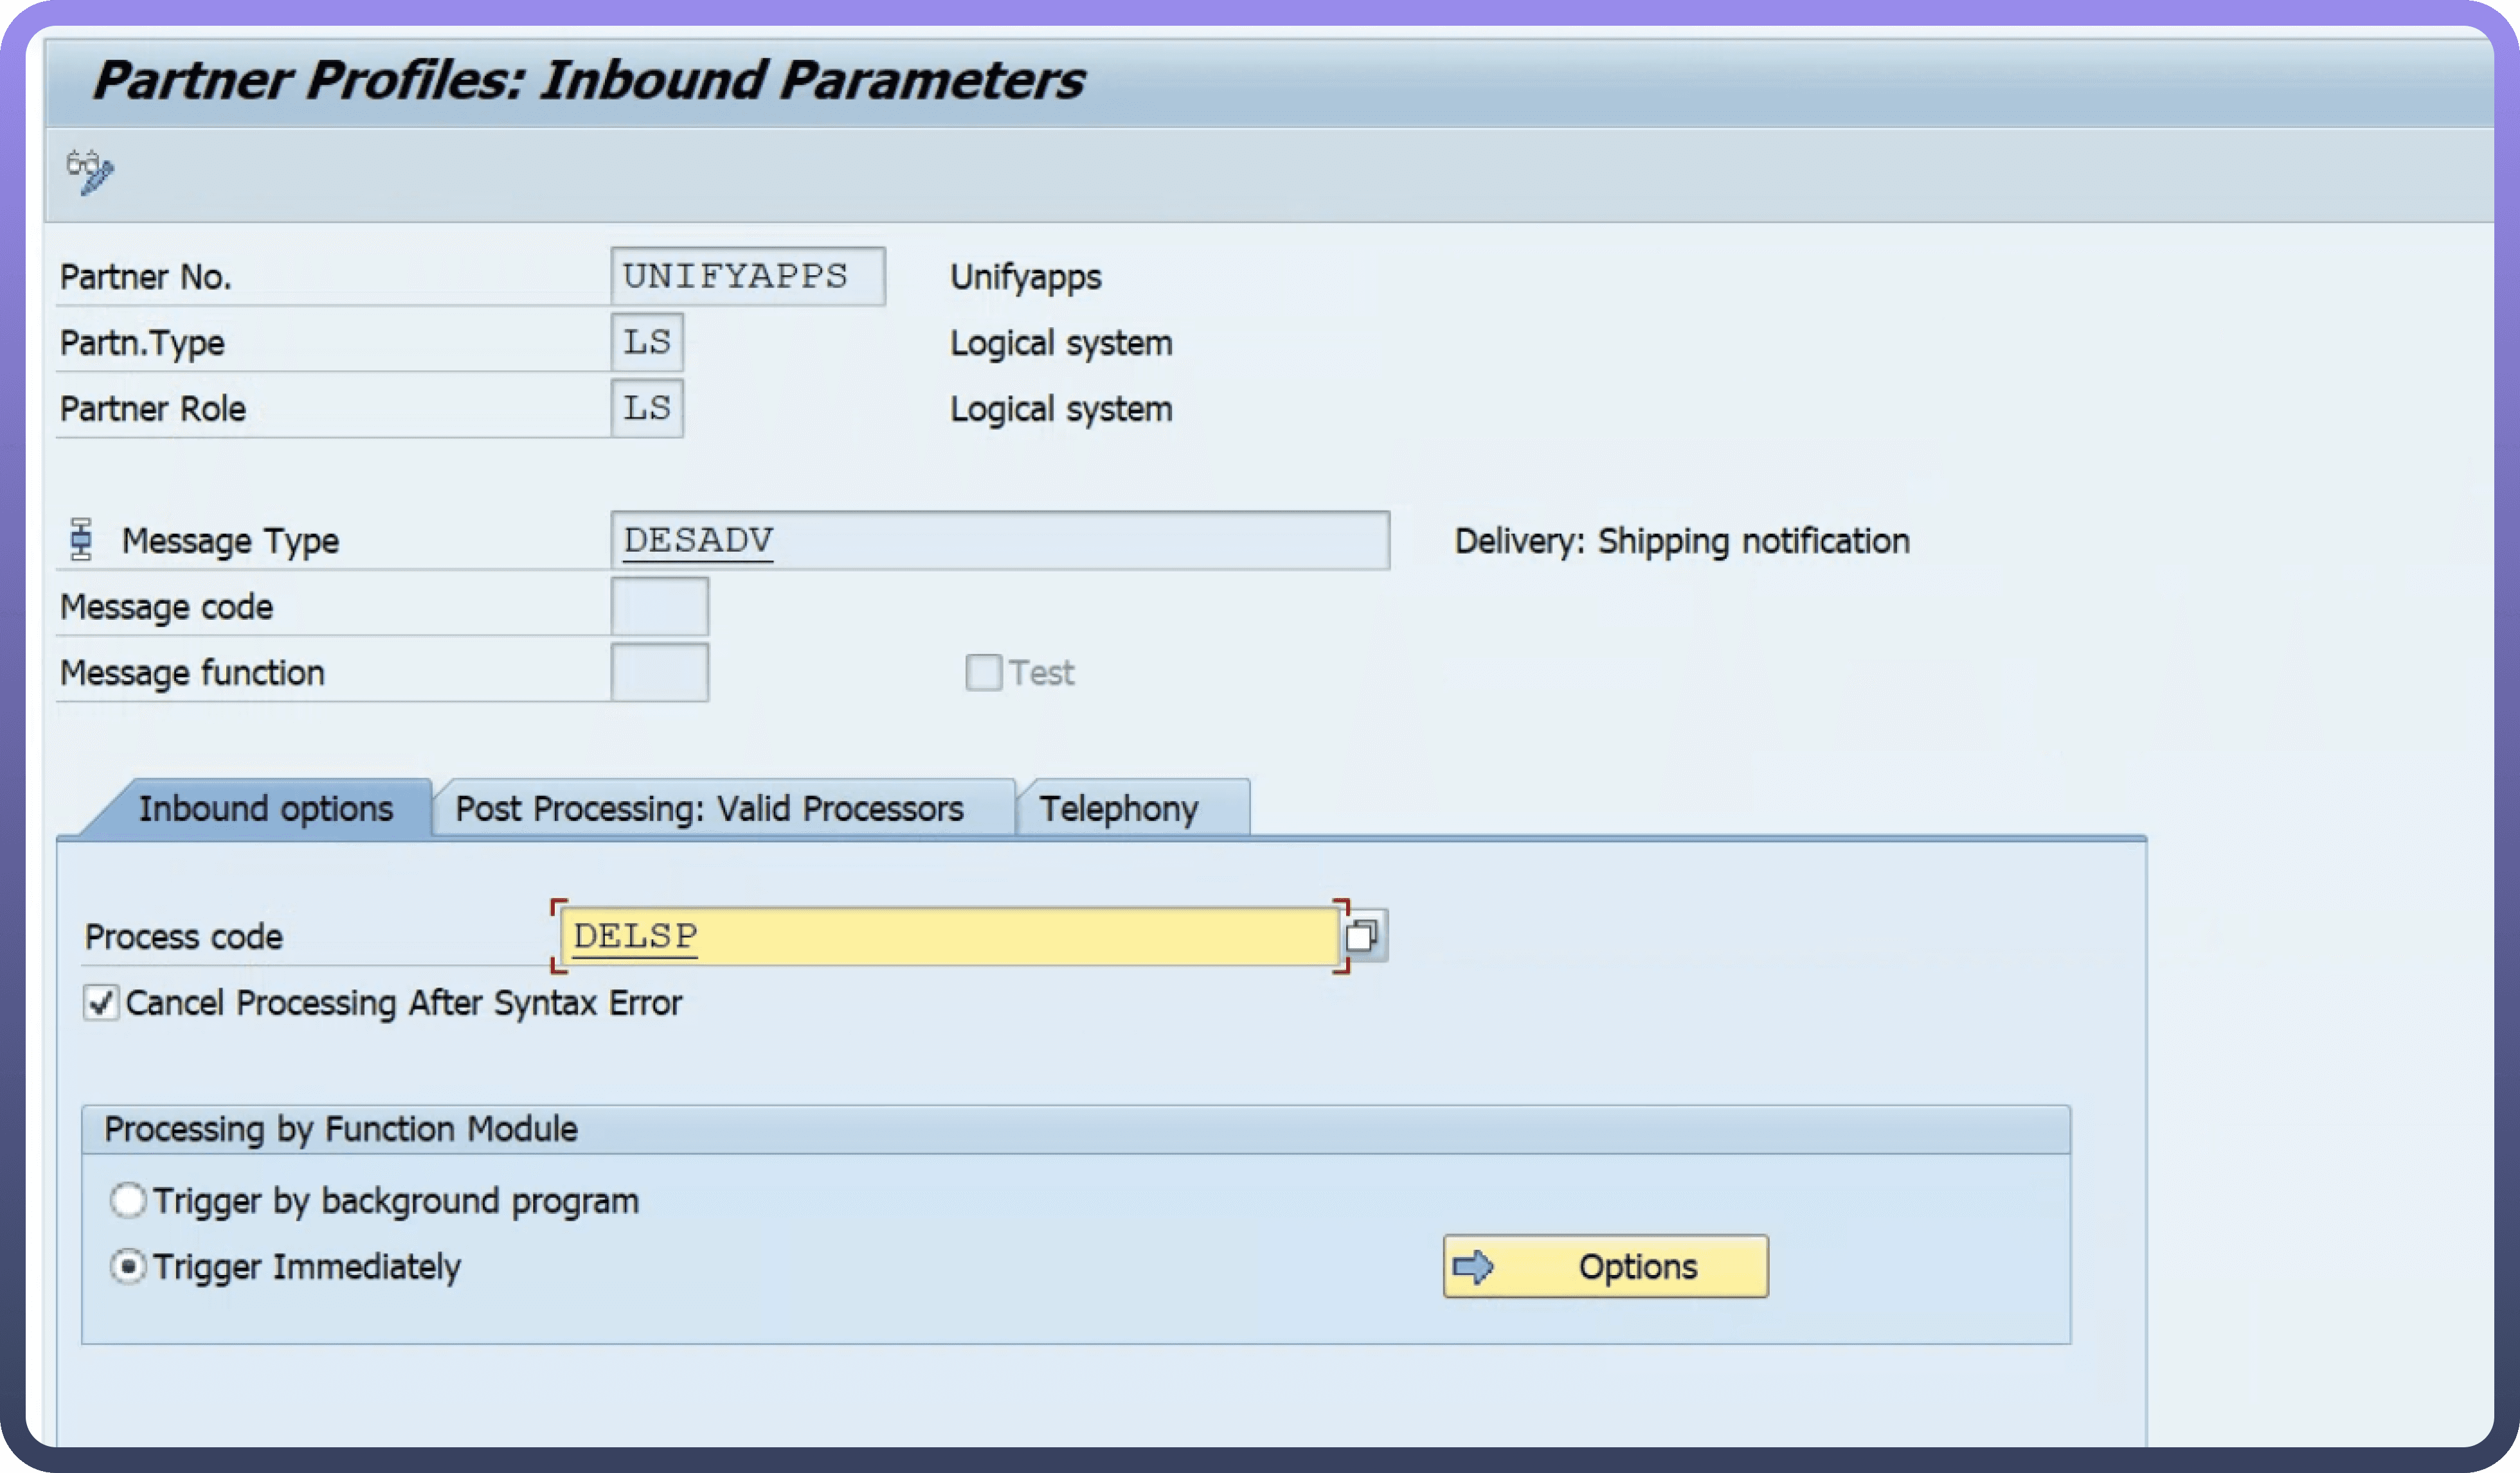Select the Trigger Immediately radio button
Screen dimensions: 2520x1473
click(x=128, y=1266)
